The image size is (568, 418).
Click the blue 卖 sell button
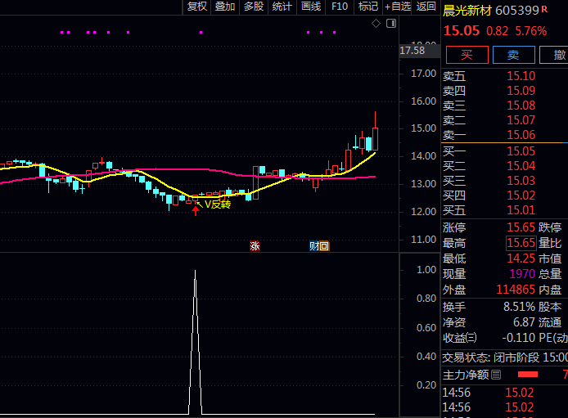pos(514,55)
